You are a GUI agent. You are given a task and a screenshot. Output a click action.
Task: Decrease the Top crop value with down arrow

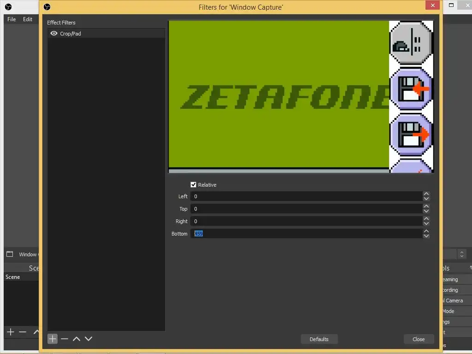(x=426, y=211)
